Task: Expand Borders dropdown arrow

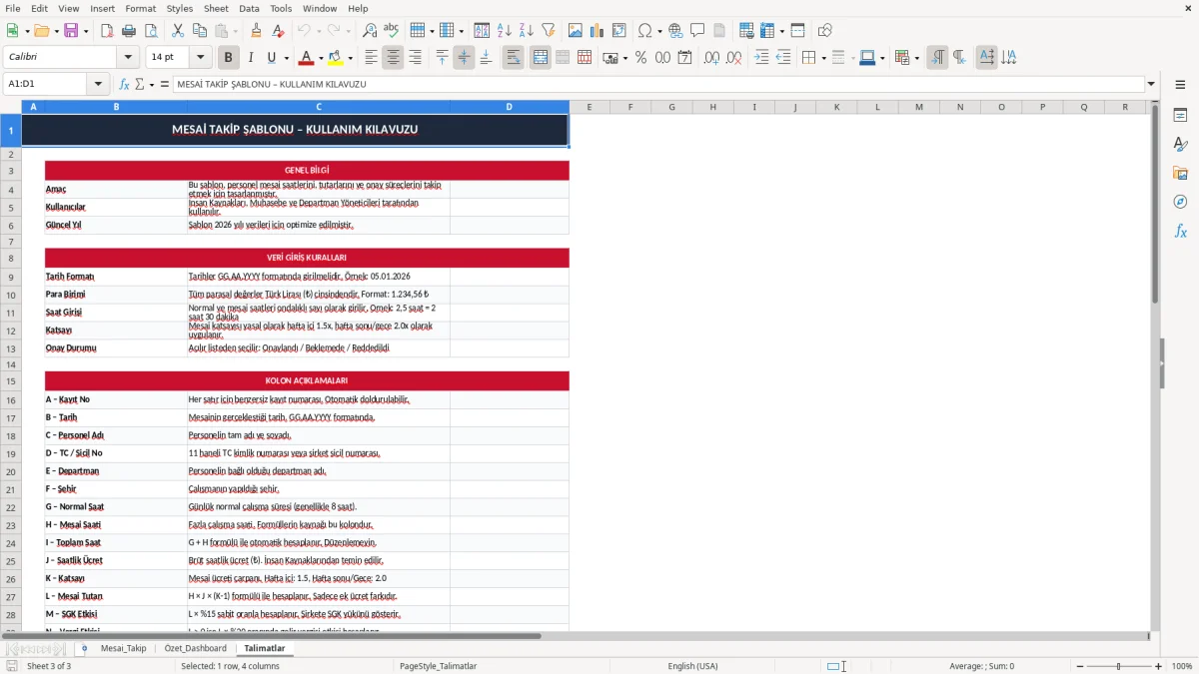Action: pos(823,58)
